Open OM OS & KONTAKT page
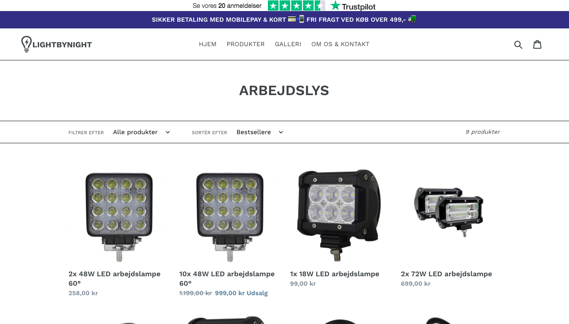The image size is (569, 324). pos(340,44)
